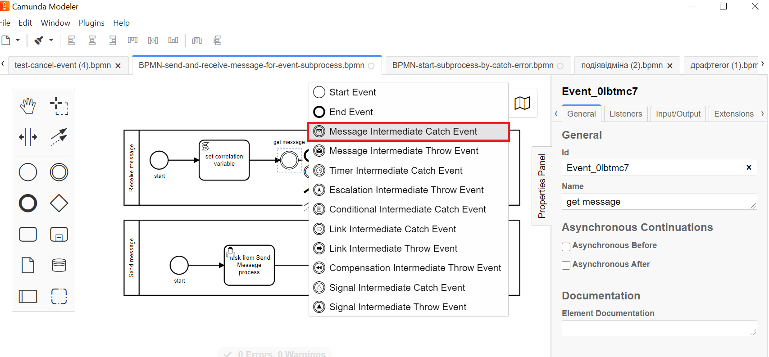Viewport: 769px width, 357px height.
Task: Show previous properties tabs chevron
Action: point(556,113)
